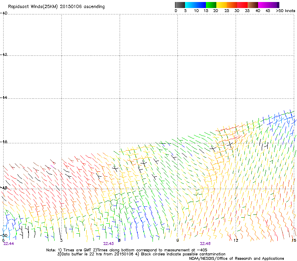Click the 'Data buffer is 22 hrs' note line
The height and width of the screenshot is (261, 297).
coord(141,254)
